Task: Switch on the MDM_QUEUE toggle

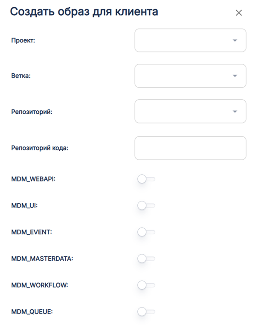Action: click(x=146, y=312)
